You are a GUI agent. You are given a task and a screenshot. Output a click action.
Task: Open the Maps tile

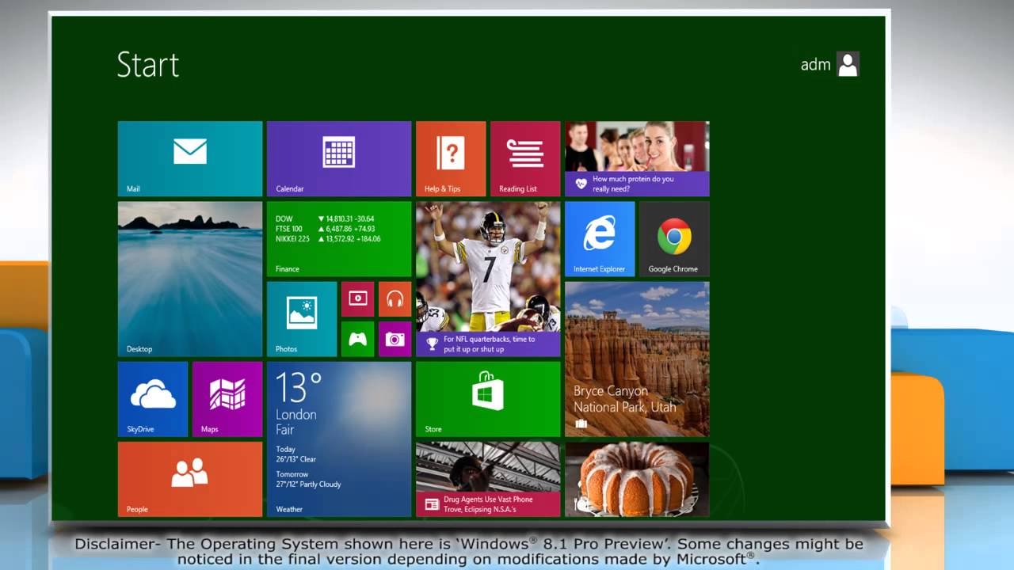click(227, 399)
